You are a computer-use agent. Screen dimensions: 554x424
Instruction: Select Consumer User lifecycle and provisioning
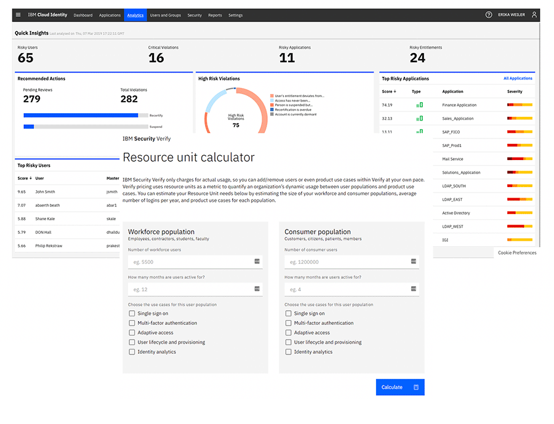(x=288, y=342)
